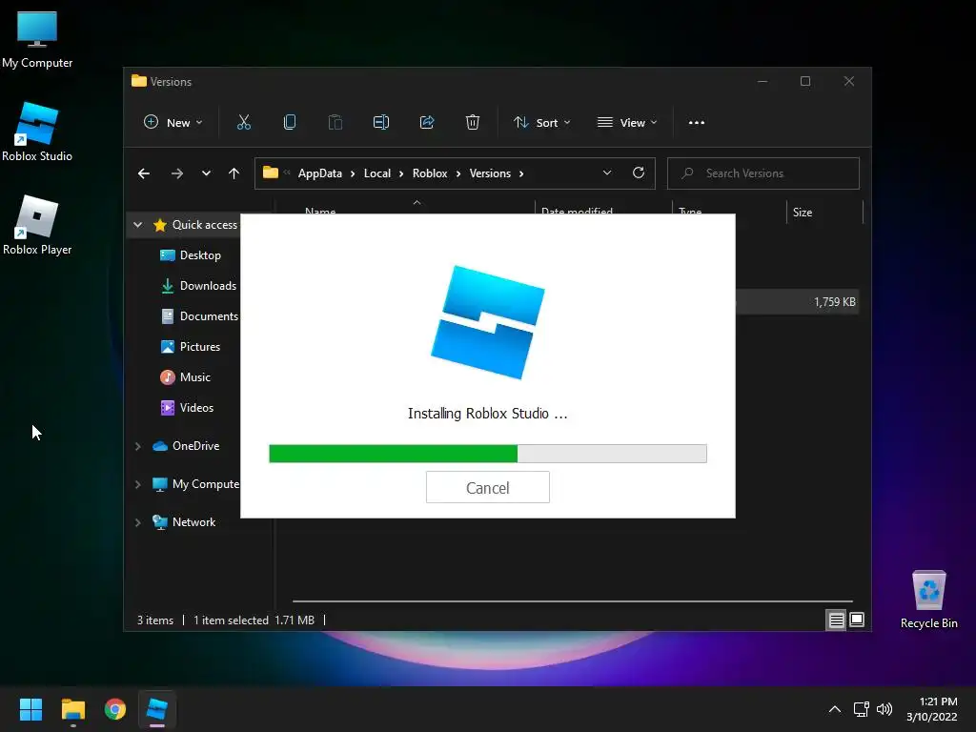This screenshot has width=976, height=732.
Task: Select My Computer in navigation pane
Action: 196,484
